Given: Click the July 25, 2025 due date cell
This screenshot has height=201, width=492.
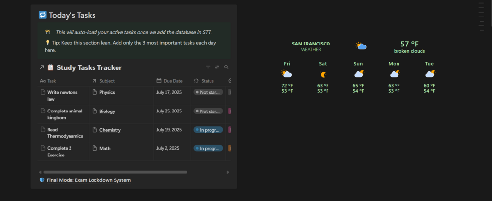Looking at the screenshot, I should point(168,111).
